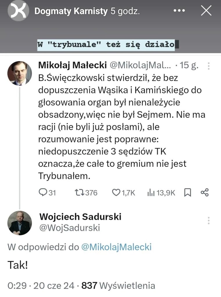
Task: Close the story with the X
Action: [x=206, y=11]
